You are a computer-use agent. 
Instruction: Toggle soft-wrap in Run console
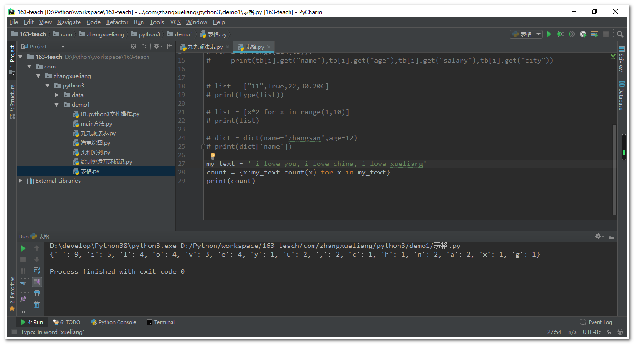point(37,271)
